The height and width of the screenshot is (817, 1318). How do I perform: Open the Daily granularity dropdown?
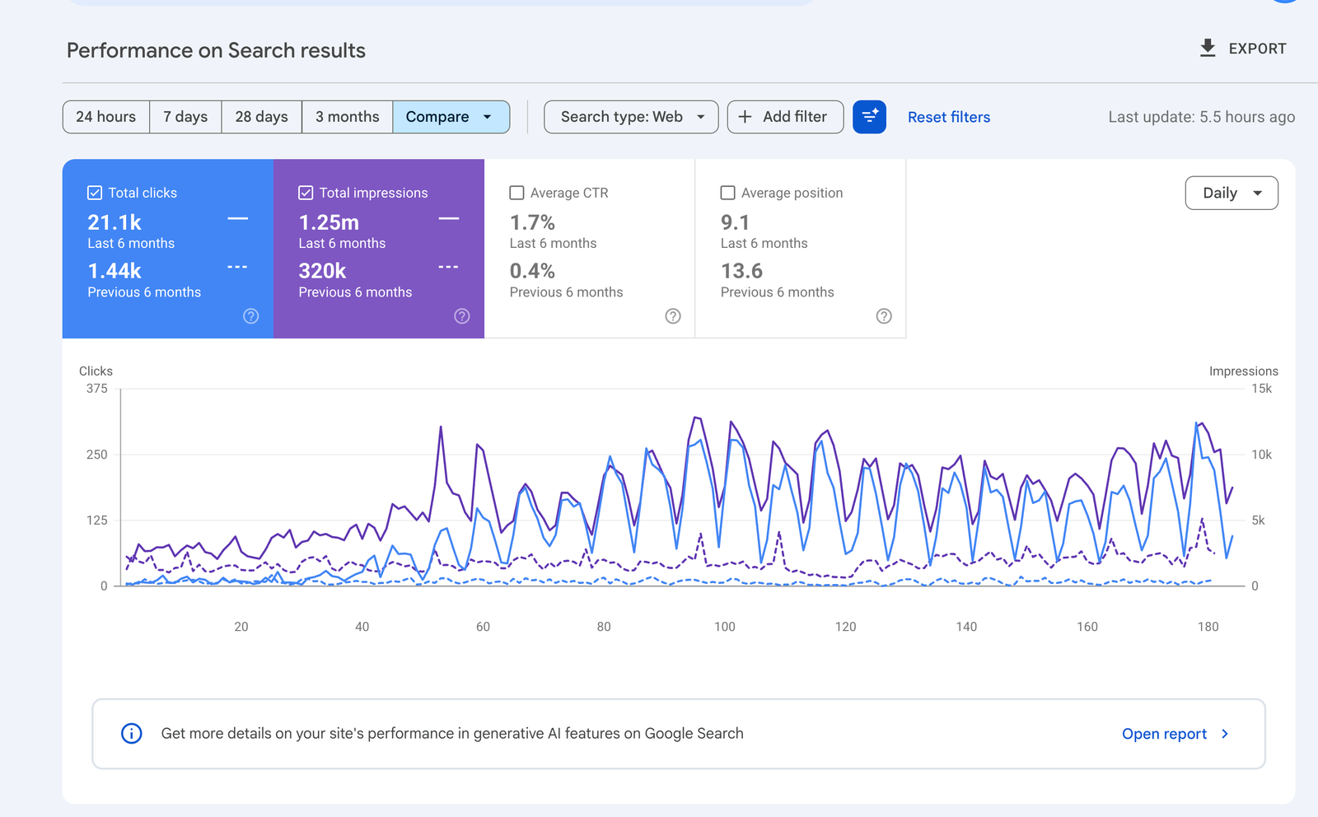click(x=1232, y=193)
